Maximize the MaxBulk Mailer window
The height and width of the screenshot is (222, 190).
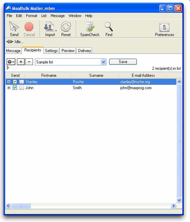tap(170, 8)
